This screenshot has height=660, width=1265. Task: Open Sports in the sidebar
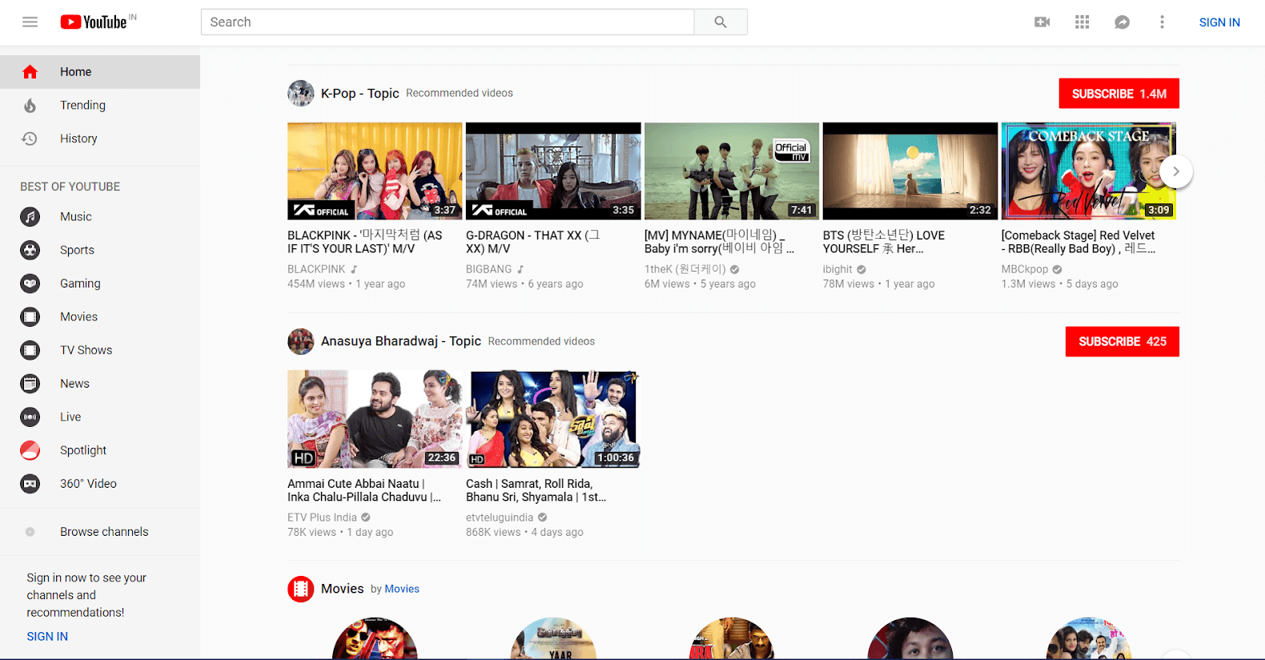coord(100,250)
